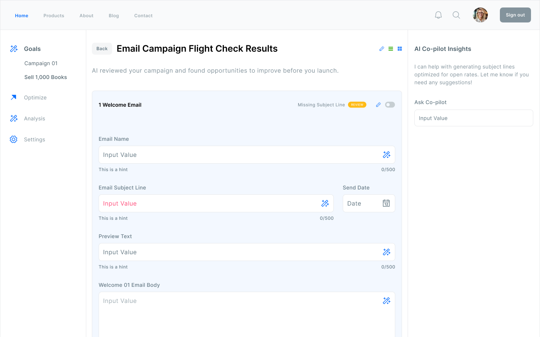Use AI wand in Email Subject Line field

click(x=325, y=203)
